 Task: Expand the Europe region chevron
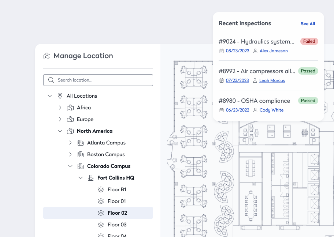60,119
